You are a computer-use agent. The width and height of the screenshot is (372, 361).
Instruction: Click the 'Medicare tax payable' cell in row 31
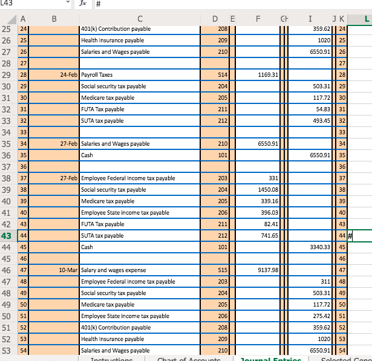(140, 98)
